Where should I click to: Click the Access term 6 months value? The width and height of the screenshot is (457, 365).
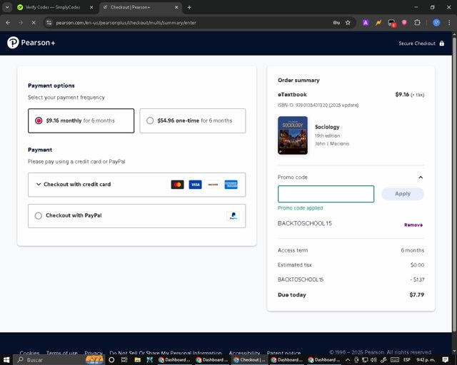(413, 250)
